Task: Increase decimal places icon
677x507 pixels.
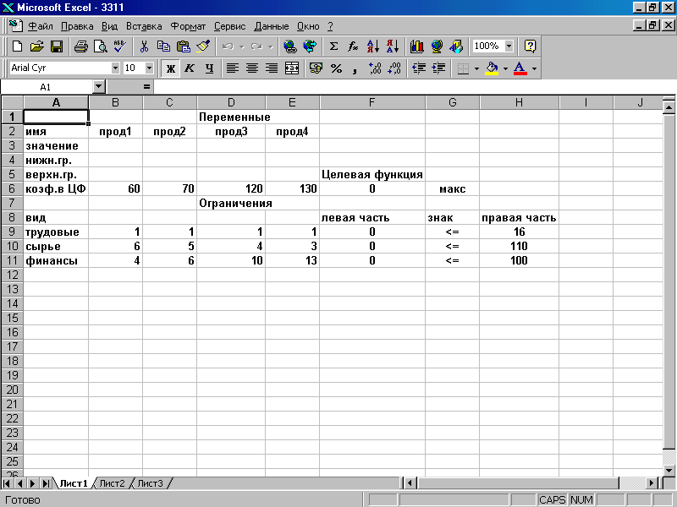Action: click(375, 68)
